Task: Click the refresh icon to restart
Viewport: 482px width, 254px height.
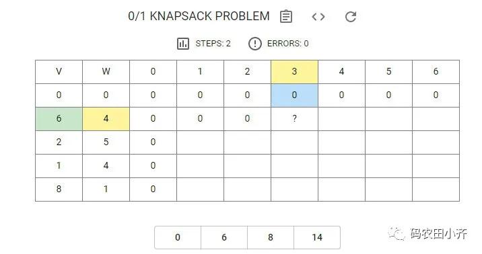Action: pos(351,17)
